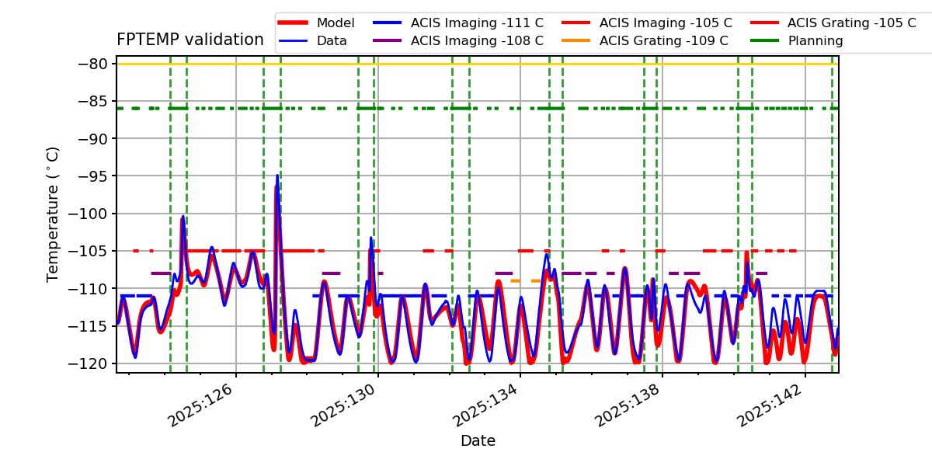The width and height of the screenshot is (932, 466).
Task: Click the 'Date' x-axis label
Action: point(478,441)
